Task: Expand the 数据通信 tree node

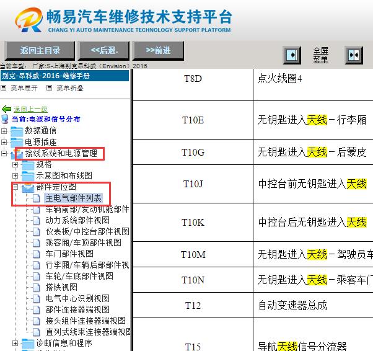Action: (4, 131)
